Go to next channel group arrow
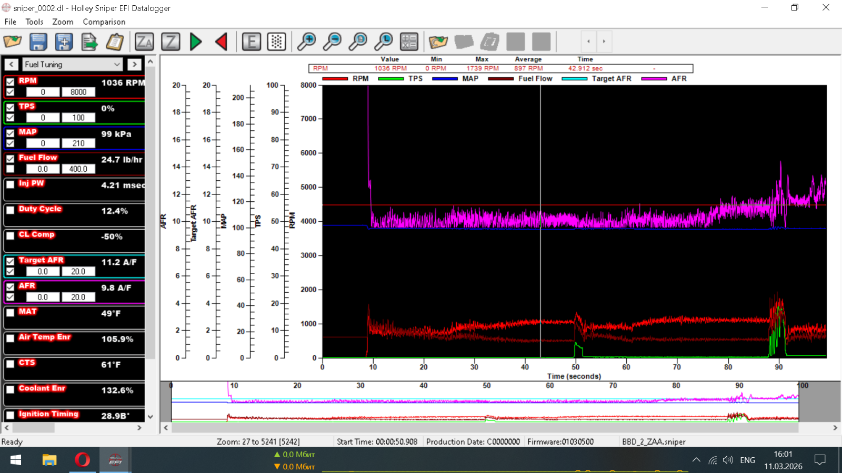This screenshot has width=842, height=473. (134, 64)
